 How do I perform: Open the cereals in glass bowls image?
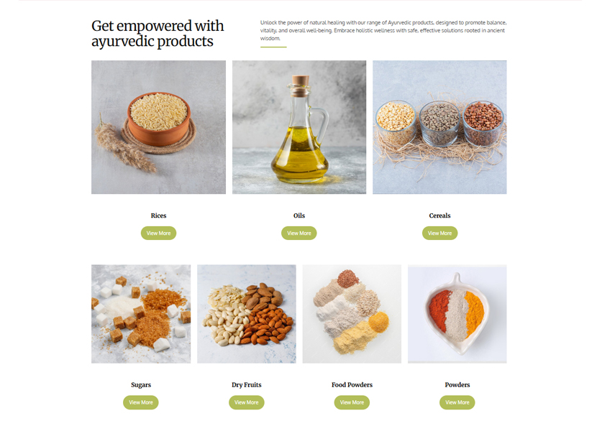point(439,127)
